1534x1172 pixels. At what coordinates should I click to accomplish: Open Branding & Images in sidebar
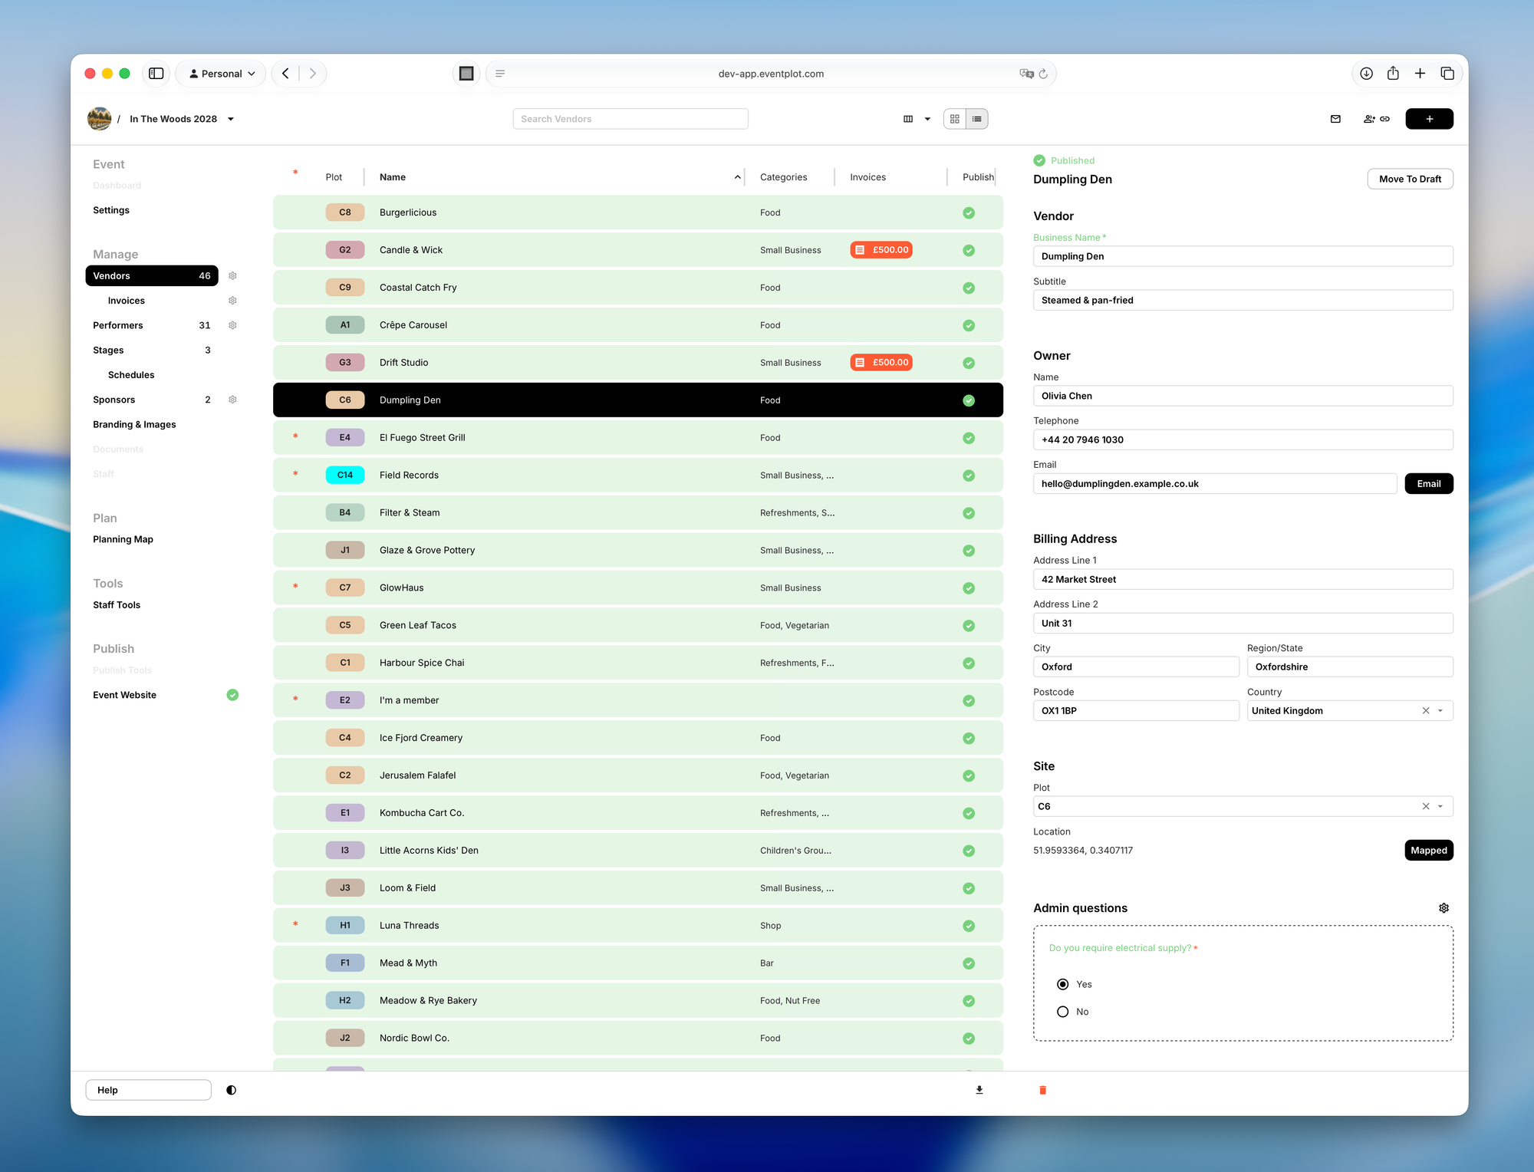(134, 424)
